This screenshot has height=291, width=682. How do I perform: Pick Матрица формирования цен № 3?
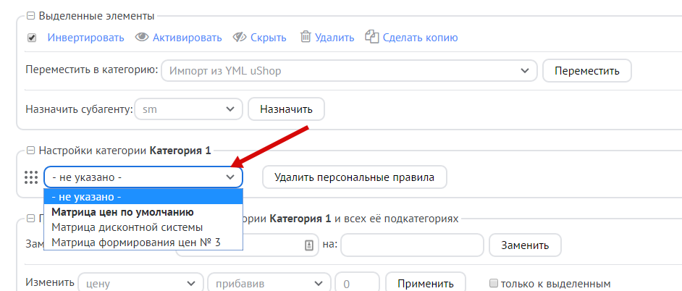135,242
